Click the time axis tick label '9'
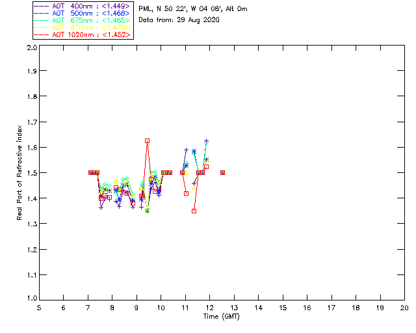Screen dimensions: 416x333 point(136,308)
